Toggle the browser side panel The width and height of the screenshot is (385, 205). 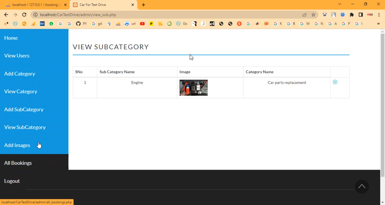(x=361, y=15)
